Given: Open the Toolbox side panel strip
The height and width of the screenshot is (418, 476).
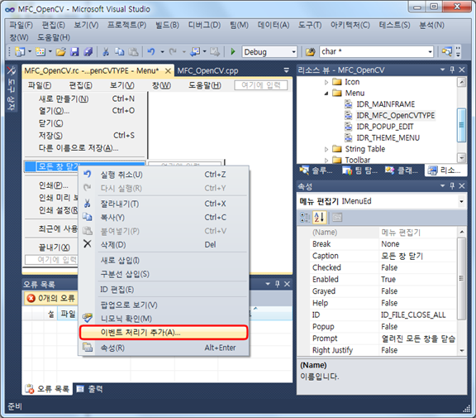Looking at the screenshot, I should point(12,89).
